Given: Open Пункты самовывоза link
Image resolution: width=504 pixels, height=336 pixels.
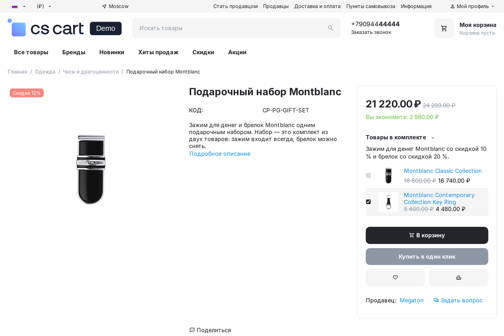Looking at the screenshot, I should pos(371,6).
